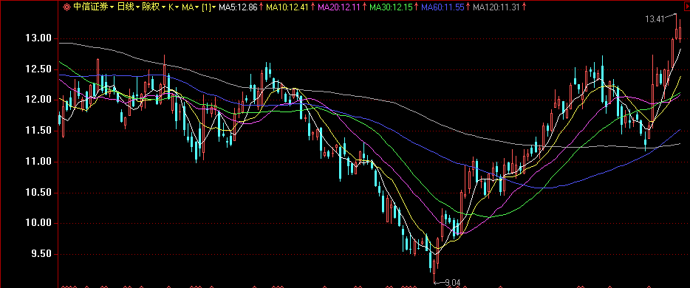Click the 12.50 price axis label
The width and height of the screenshot is (690, 288).
click(38, 69)
